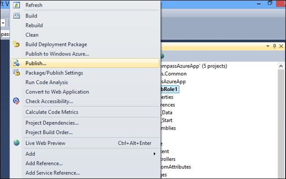Pin the Solution Explorer panel
Image resolution: width=286 pixels, height=179 pixels.
[274, 46]
